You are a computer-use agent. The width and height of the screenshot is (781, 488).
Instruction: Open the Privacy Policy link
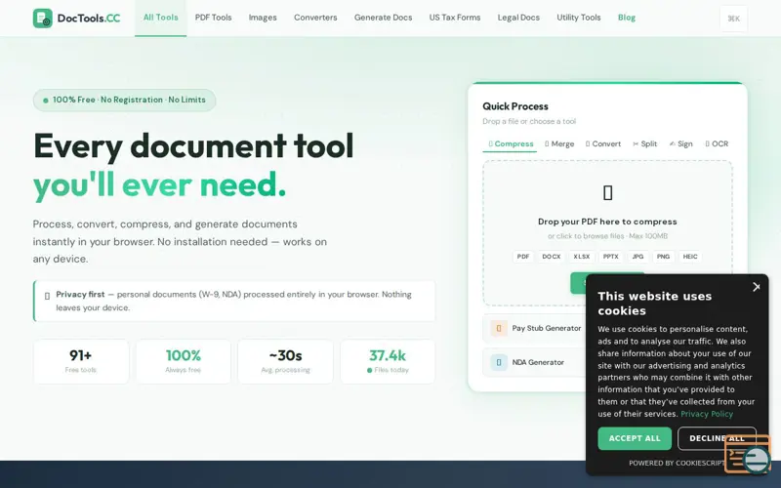point(706,414)
